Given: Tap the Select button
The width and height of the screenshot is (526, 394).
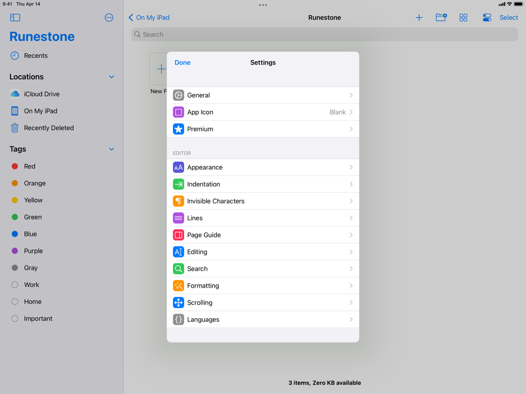Looking at the screenshot, I should click(509, 17).
